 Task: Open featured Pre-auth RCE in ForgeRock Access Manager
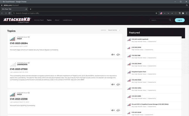point(150,104)
